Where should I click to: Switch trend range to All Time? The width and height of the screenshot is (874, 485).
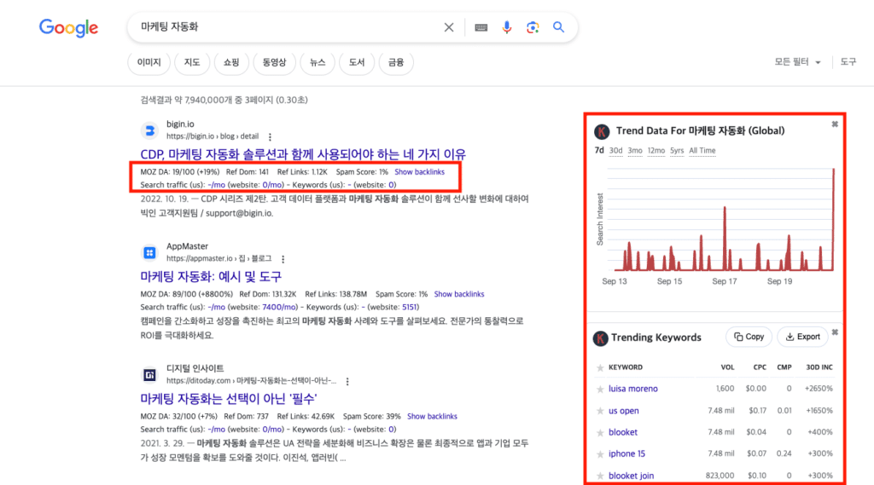click(702, 151)
